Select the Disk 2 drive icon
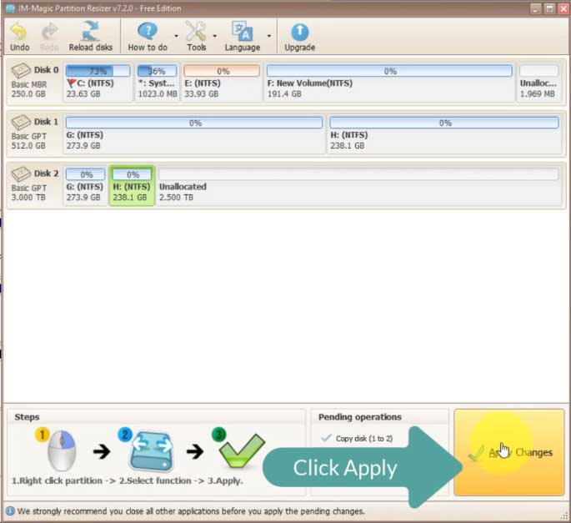 [x=21, y=173]
